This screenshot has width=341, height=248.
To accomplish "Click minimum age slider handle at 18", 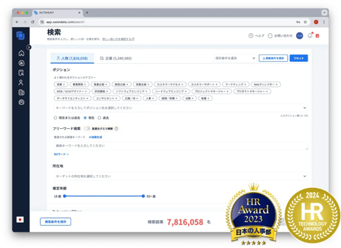I will pos(65,196).
